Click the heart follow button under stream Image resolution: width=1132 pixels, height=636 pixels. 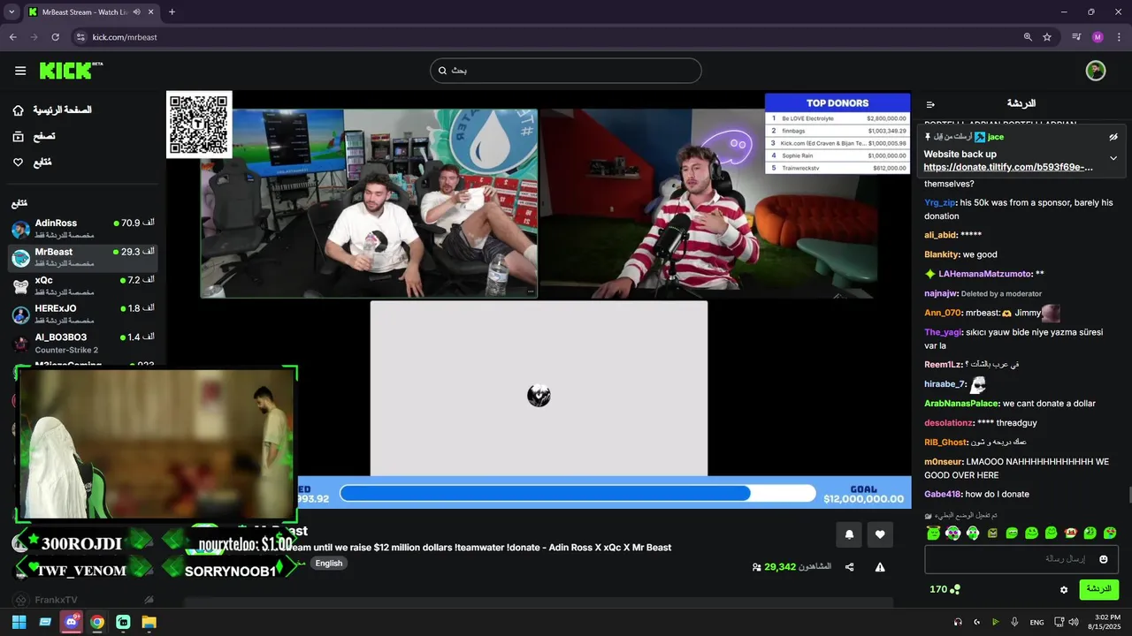coord(880,534)
